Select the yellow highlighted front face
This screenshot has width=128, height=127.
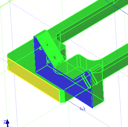[x=34, y=80]
